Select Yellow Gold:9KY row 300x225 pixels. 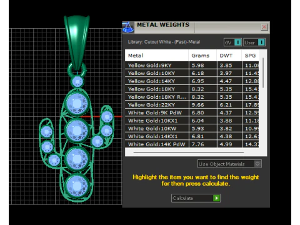192,66
